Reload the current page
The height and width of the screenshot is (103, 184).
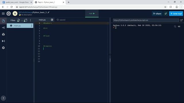(x=11, y=7)
